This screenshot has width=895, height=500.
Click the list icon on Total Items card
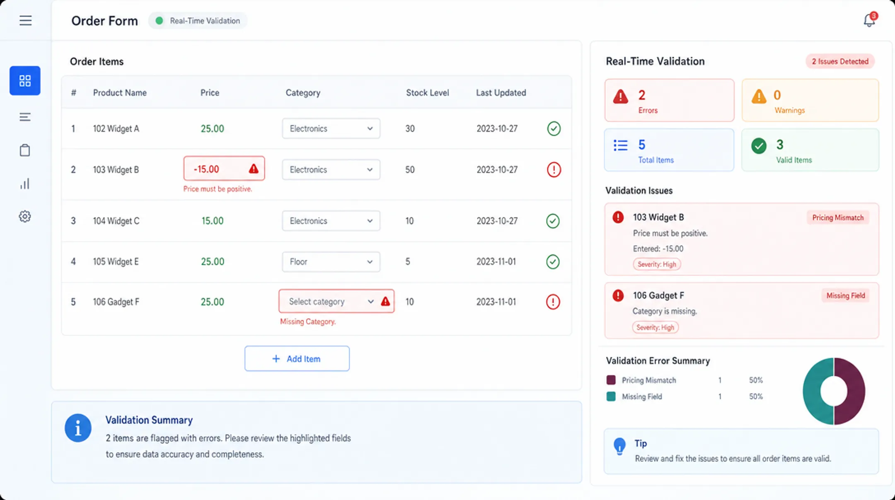click(620, 145)
